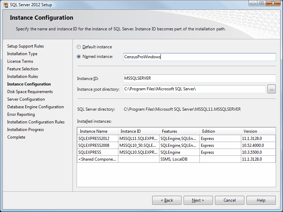Click License Terms step

[20, 61]
